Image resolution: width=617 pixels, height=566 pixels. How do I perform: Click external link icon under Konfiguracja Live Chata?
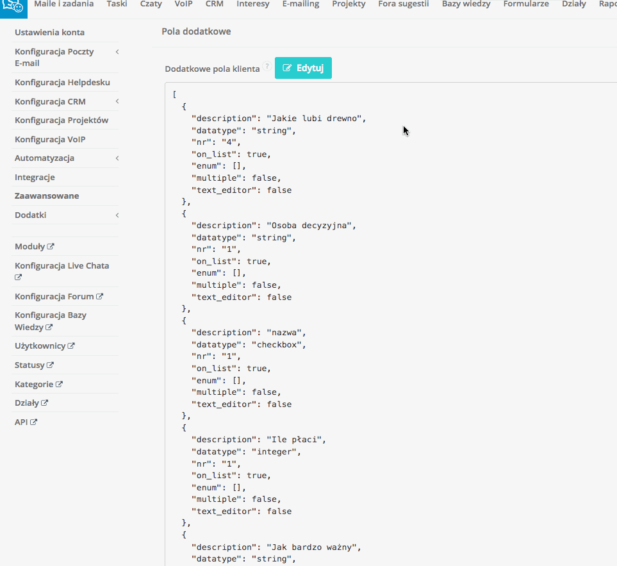click(x=19, y=278)
